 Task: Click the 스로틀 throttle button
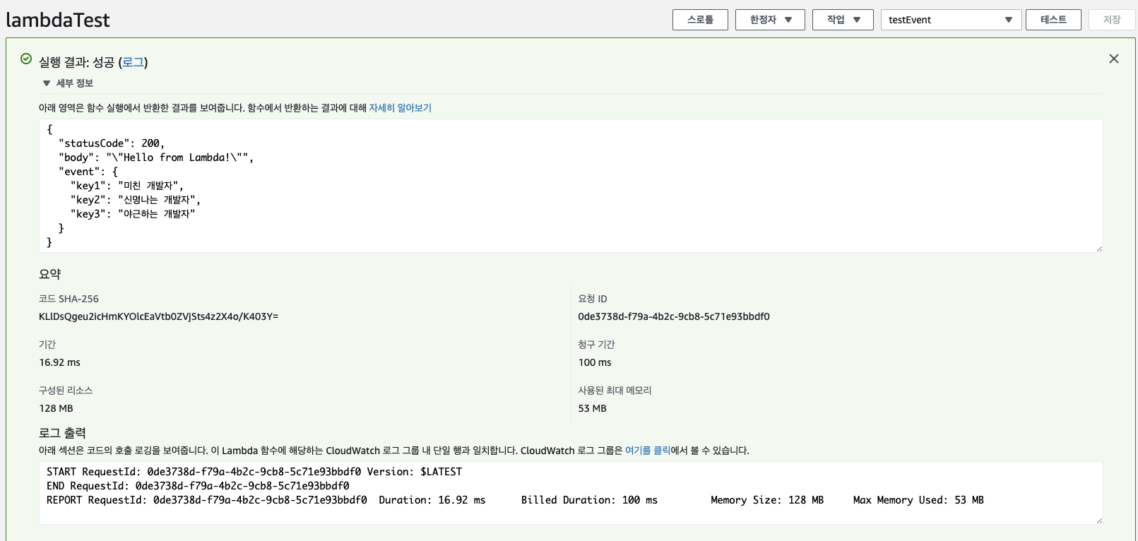point(700,20)
